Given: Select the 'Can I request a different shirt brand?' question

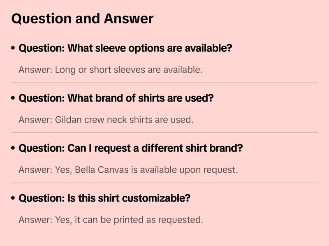Looking at the screenshot, I should (x=131, y=149).
